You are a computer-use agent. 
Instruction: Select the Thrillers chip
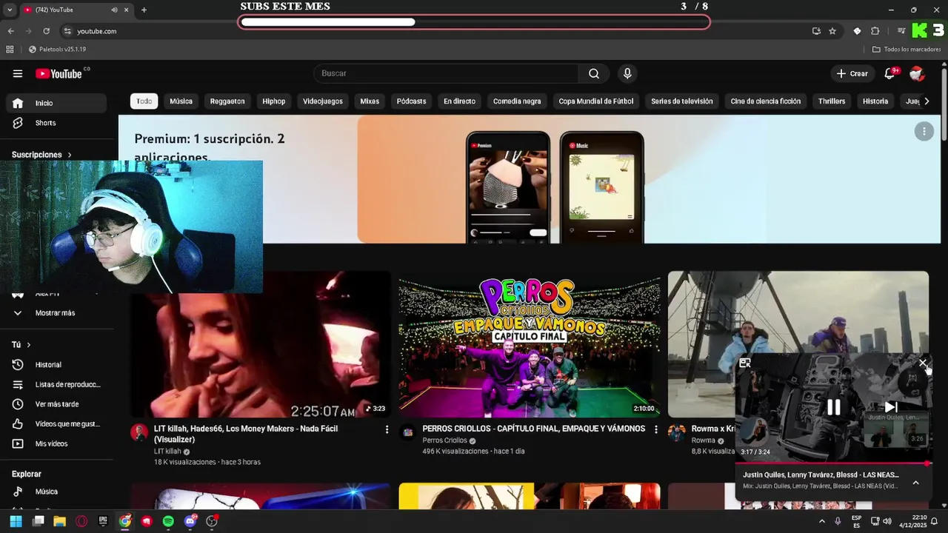(832, 101)
